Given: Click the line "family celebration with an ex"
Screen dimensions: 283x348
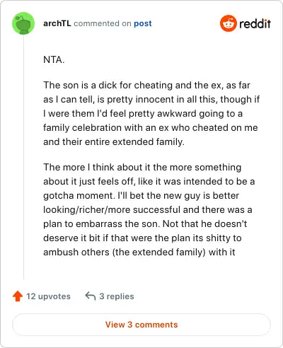Looking at the screenshot, I should coord(151,128).
